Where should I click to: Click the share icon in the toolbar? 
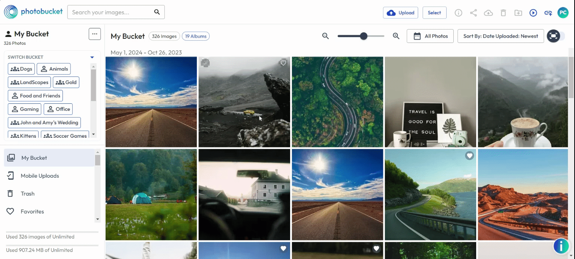point(474,13)
